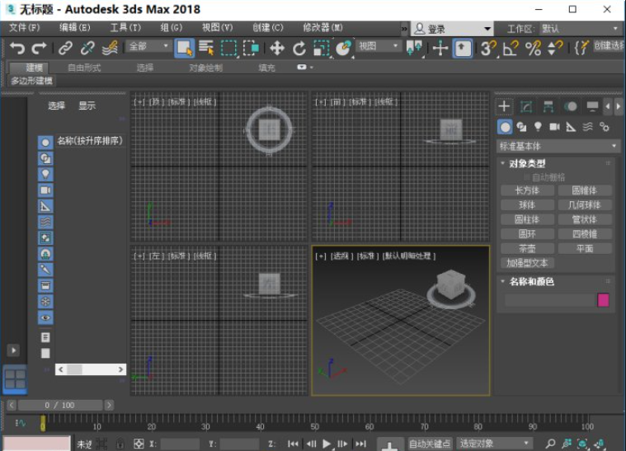Expand hidden menus chevron
Screen dimensions: 626x451
pyautogui.click(x=404, y=29)
